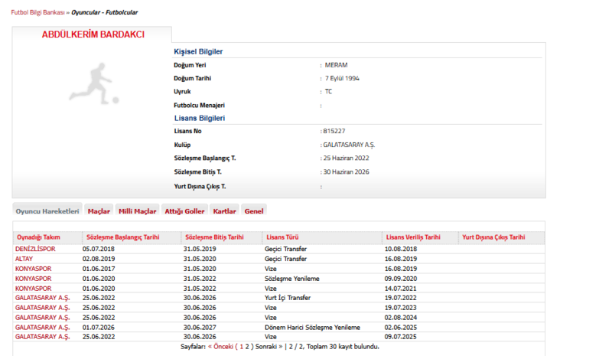Open the Milli Maçlar tab
This screenshot has height=356, width=612.
[x=138, y=211]
